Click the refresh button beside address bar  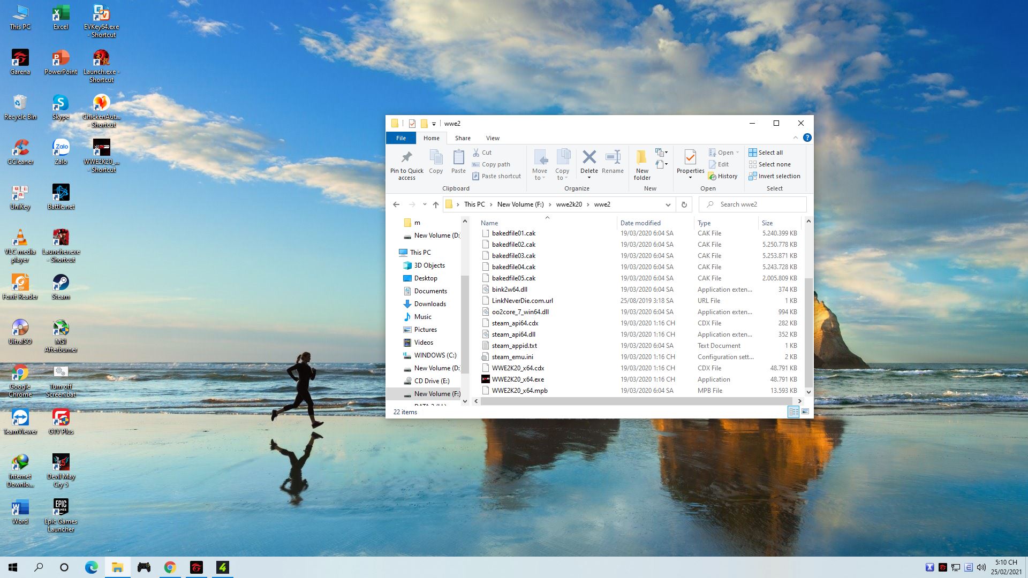click(x=684, y=204)
